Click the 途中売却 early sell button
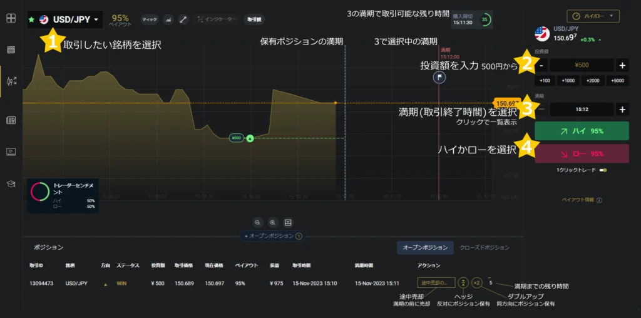The height and width of the screenshot is (318, 641). [436, 282]
